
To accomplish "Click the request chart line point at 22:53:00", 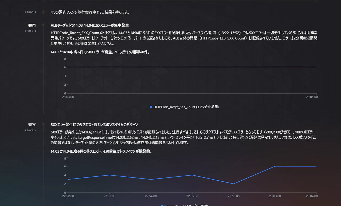I will pos(109,175).
